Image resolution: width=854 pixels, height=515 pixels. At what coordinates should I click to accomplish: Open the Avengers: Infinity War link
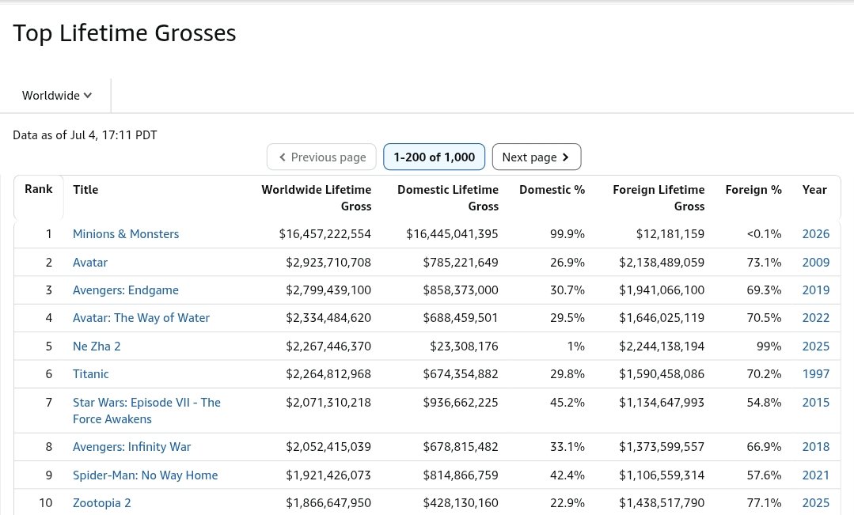point(132,446)
